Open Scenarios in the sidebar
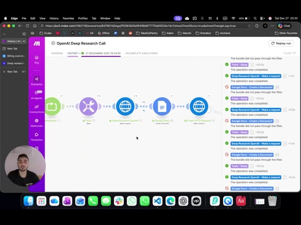The height and width of the screenshot is (225, 301). click(x=37, y=81)
